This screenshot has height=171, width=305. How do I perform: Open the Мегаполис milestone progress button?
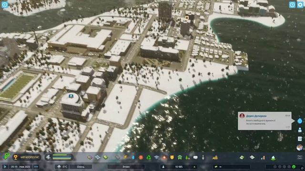[x=27, y=157]
